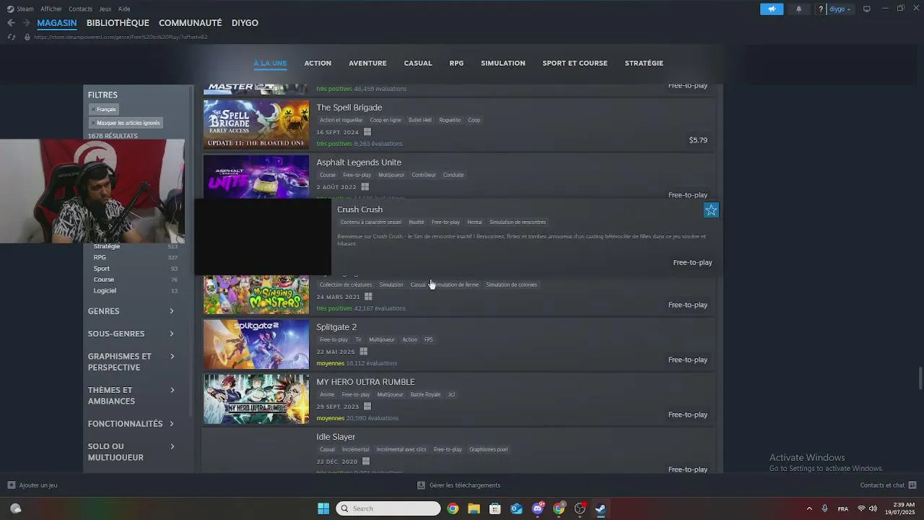
Task: Open File Explorer from taskbar
Action: pos(474,508)
